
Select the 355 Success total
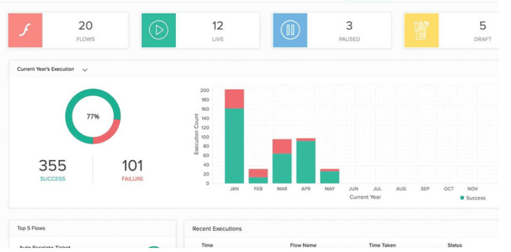click(x=52, y=167)
